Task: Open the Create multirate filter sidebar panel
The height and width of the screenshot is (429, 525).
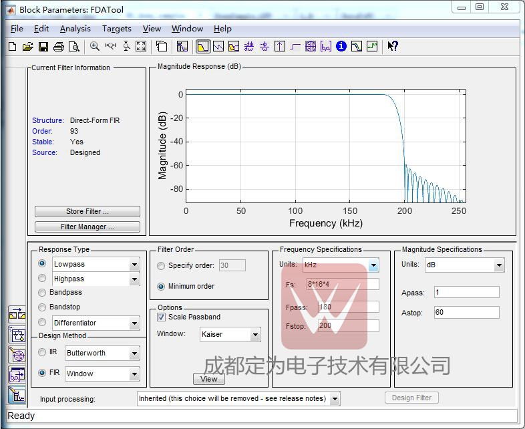Action: pos(17,315)
